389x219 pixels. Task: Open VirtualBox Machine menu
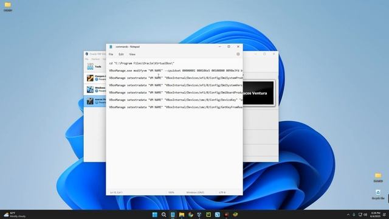click(x=95, y=59)
